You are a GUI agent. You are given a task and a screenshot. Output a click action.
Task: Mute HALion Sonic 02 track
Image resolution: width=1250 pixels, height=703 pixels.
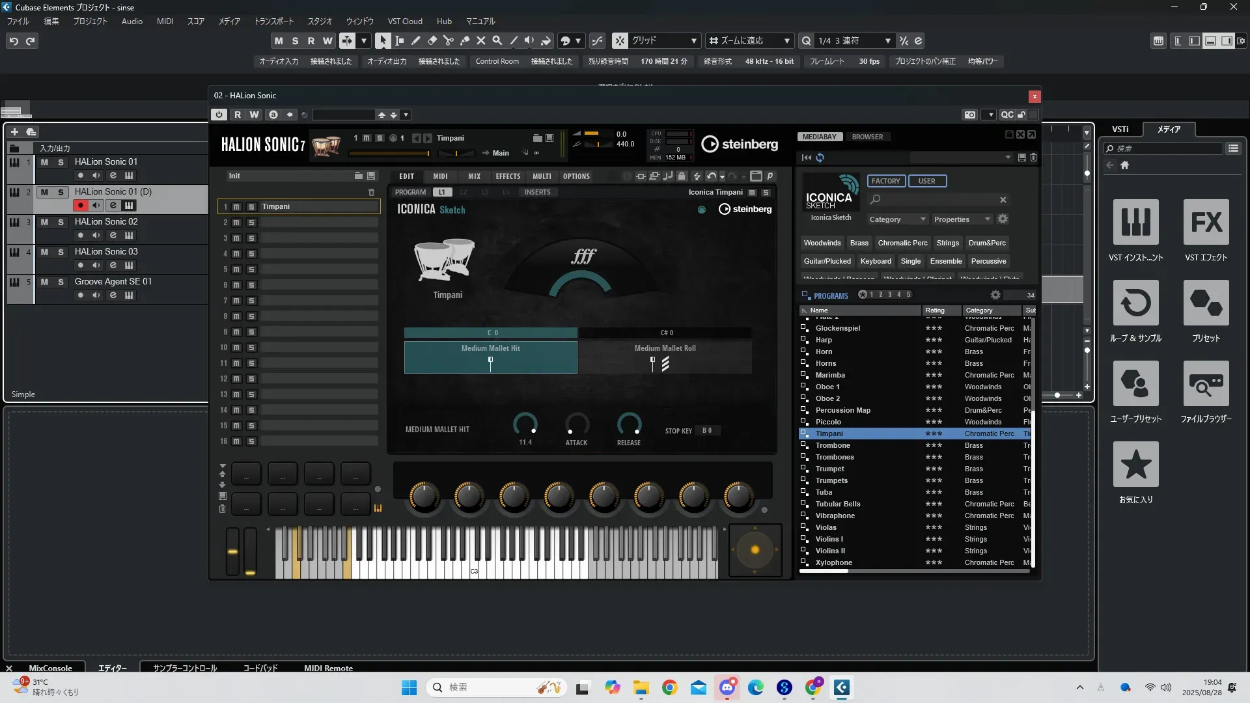(x=44, y=222)
